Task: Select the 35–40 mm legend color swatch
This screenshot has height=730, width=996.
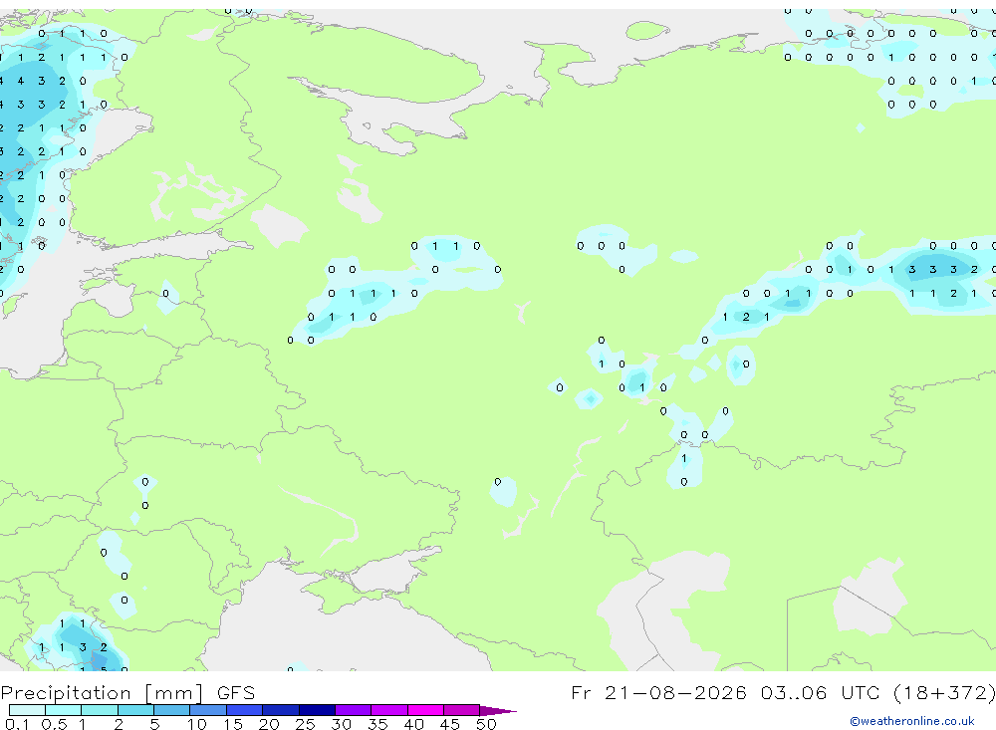Action: click(389, 710)
